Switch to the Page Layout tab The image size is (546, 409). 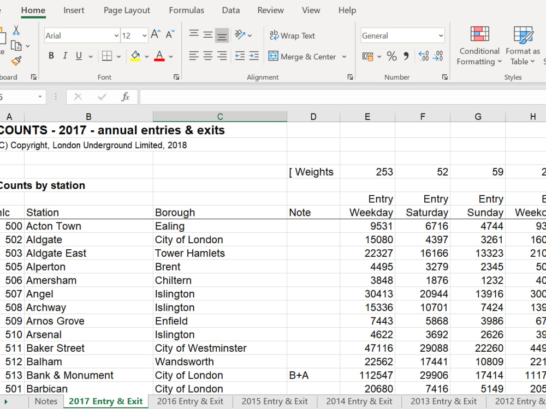pos(127,10)
